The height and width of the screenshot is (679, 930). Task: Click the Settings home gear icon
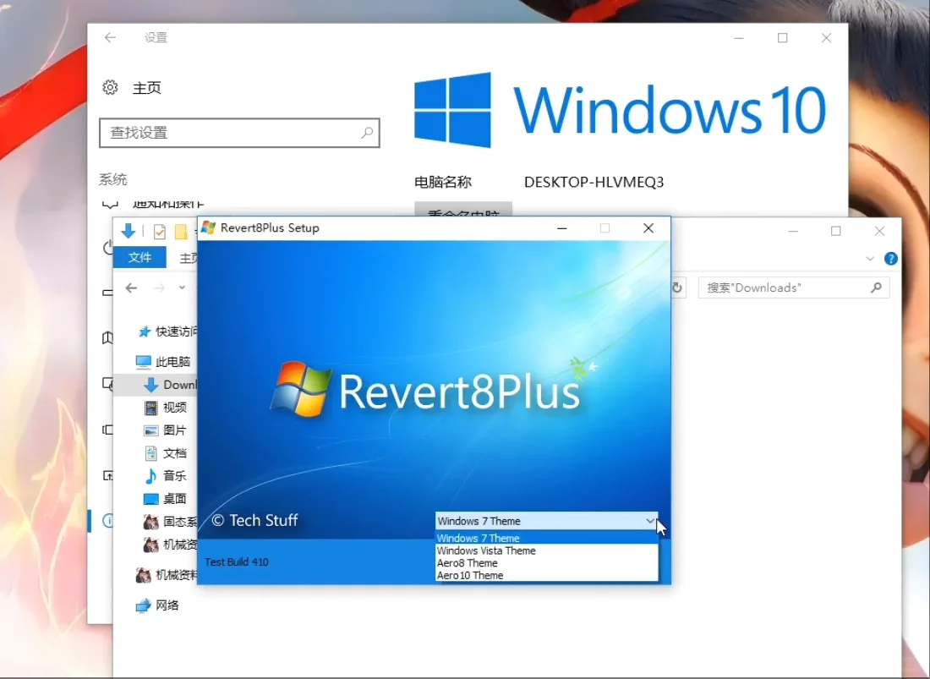click(x=109, y=87)
